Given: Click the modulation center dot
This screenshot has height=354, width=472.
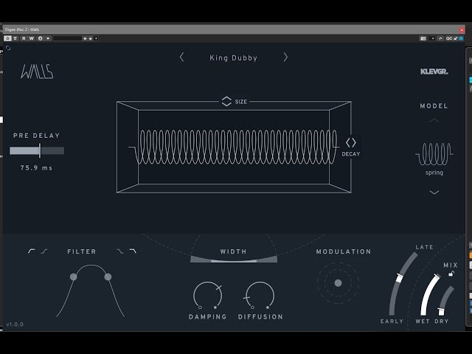Looking at the screenshot, I should coord(338,283).
